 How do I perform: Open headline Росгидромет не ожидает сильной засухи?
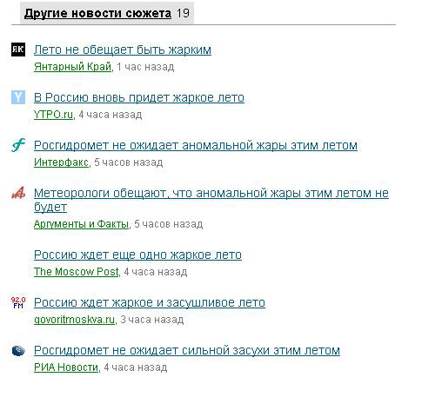pyautogui.click(x=187, y=350)
